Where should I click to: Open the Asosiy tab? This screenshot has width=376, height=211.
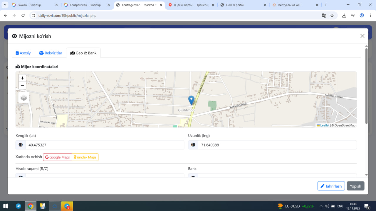point(23,53)
